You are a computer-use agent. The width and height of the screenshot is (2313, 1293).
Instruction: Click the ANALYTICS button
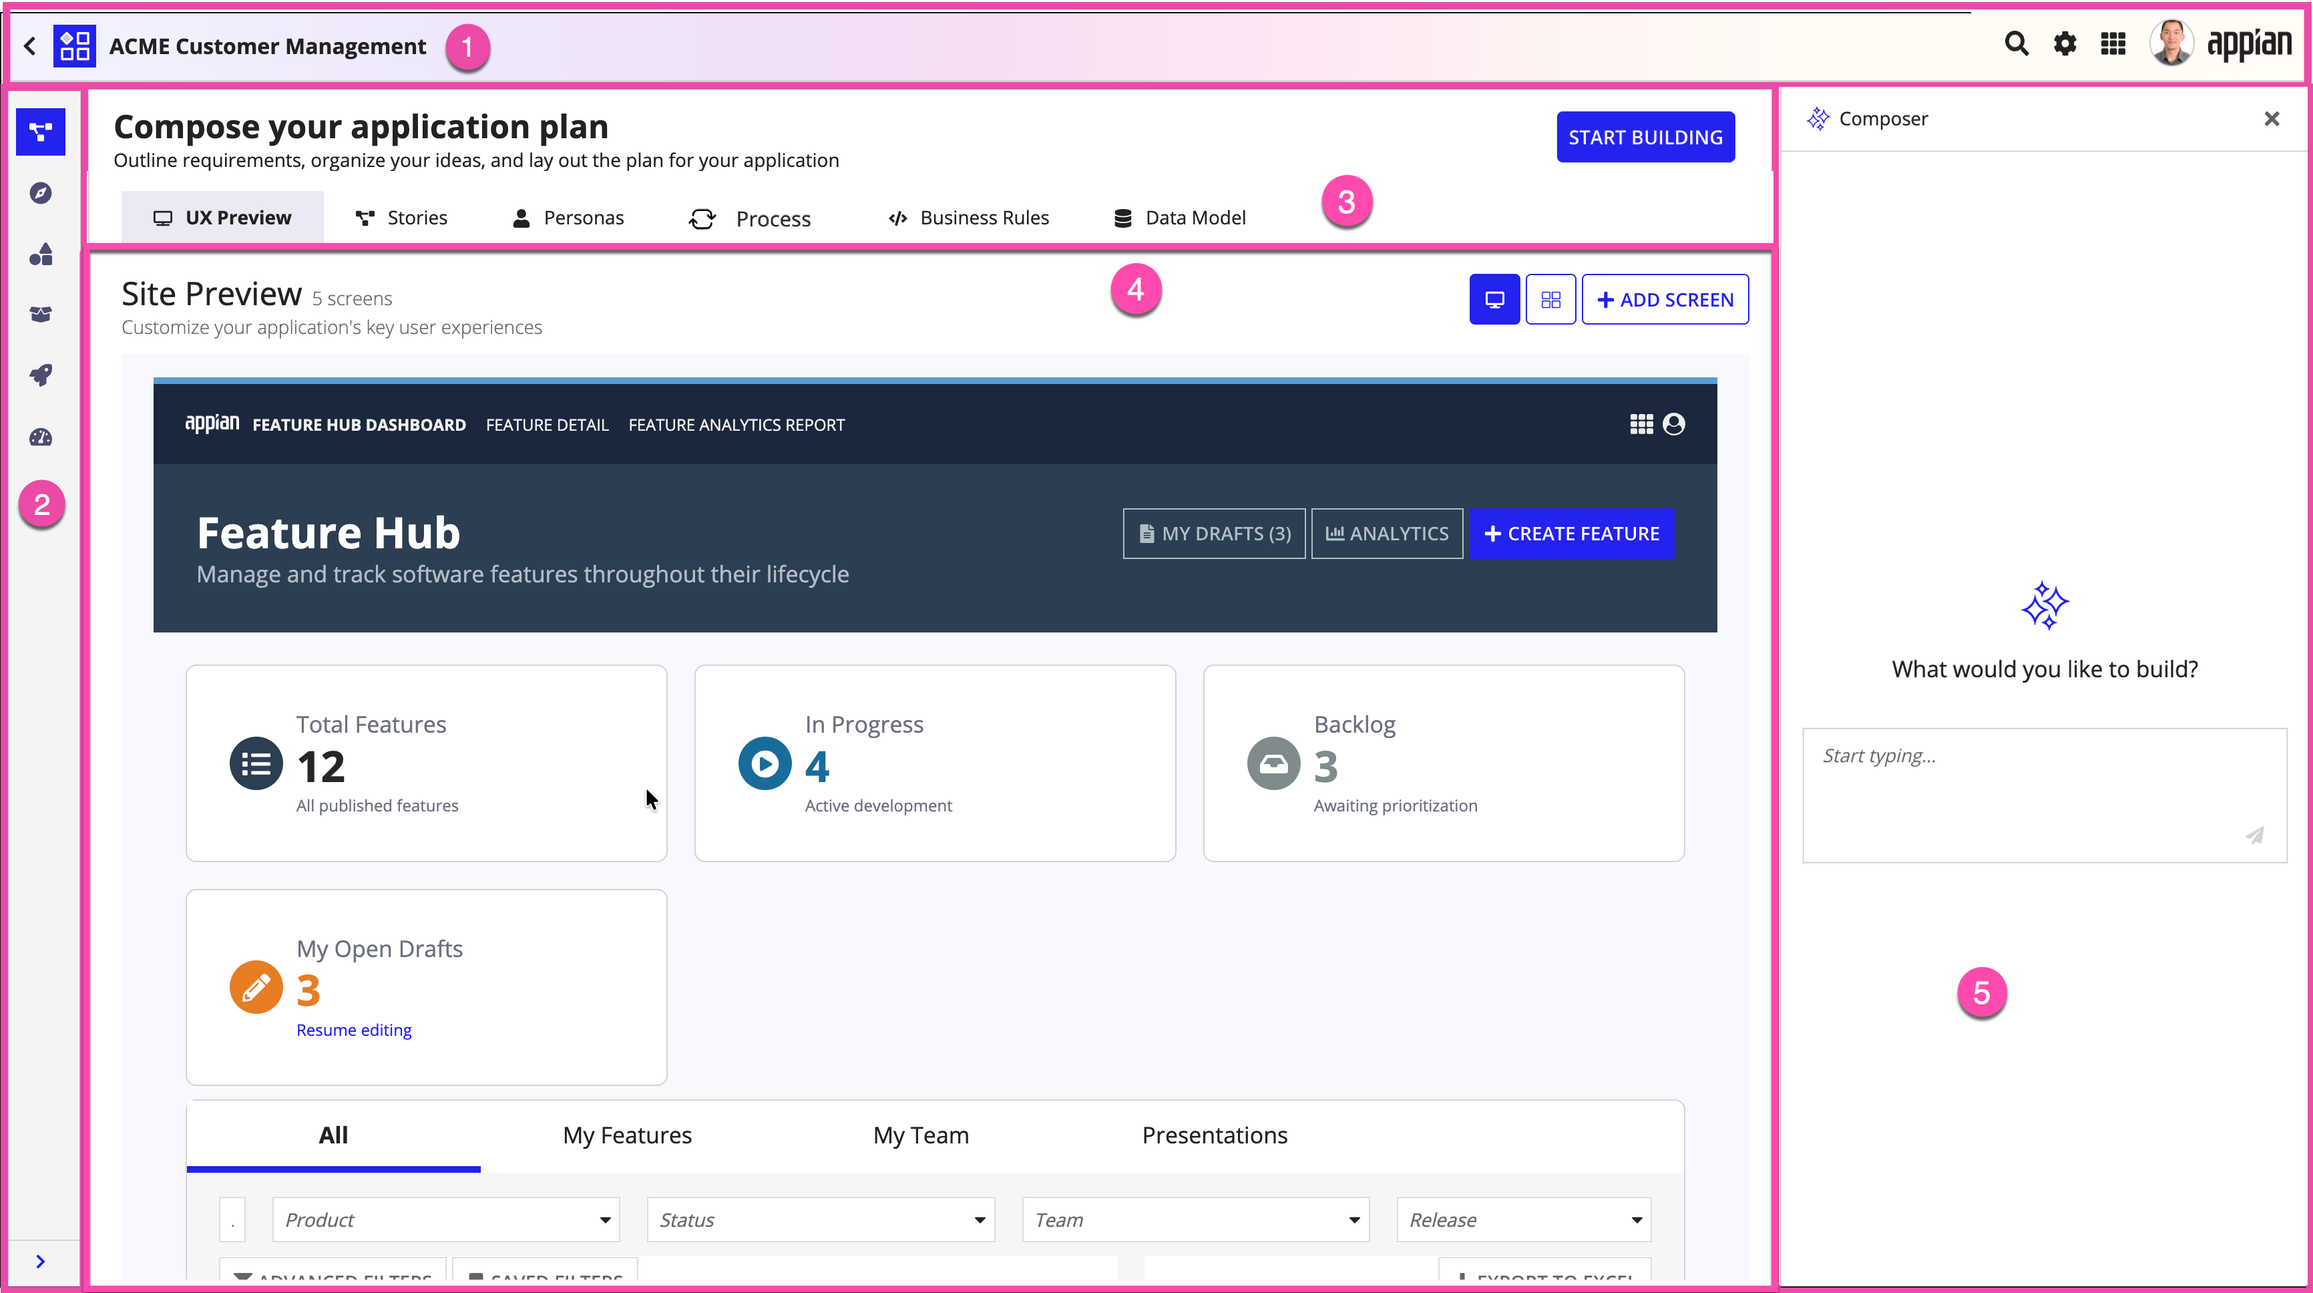pyautogui.click(x=1388, y=534)
